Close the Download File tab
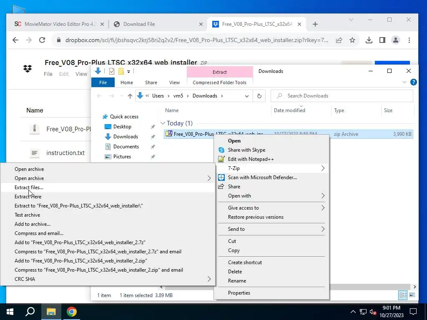 coord(201,24)
